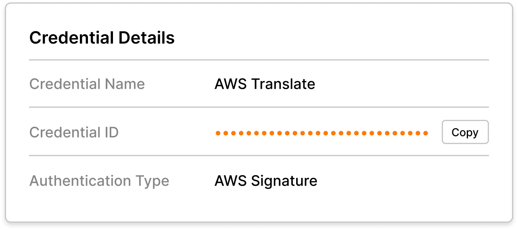
Task: Click the first orange dot of masked ID
Action: (x=218, y=133)
